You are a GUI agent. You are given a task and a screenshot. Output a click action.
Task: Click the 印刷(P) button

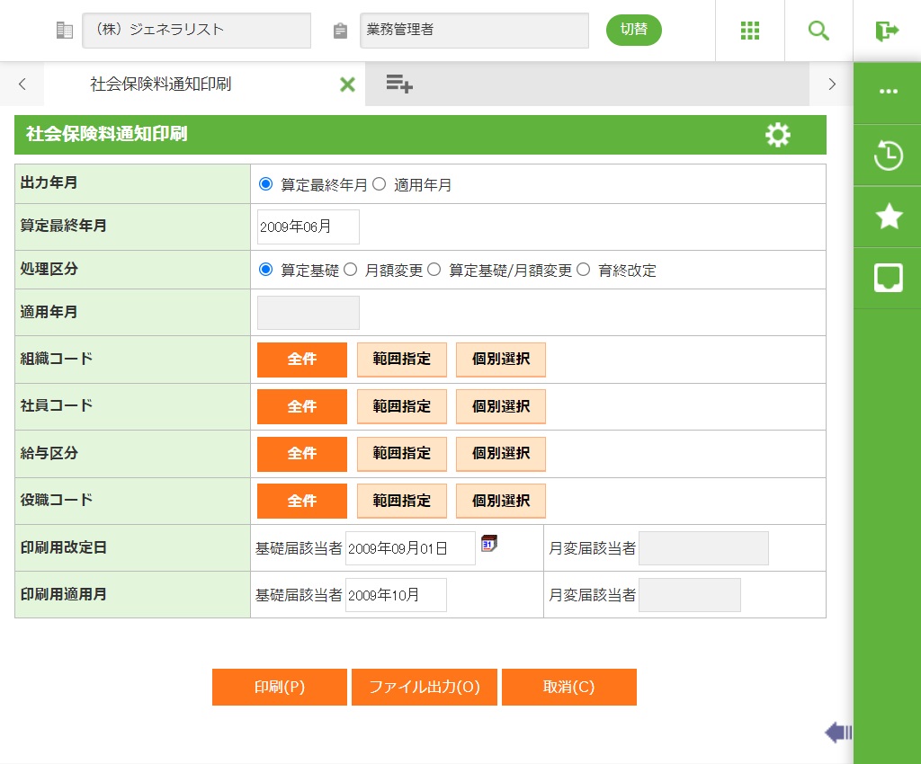pos(280,687)
